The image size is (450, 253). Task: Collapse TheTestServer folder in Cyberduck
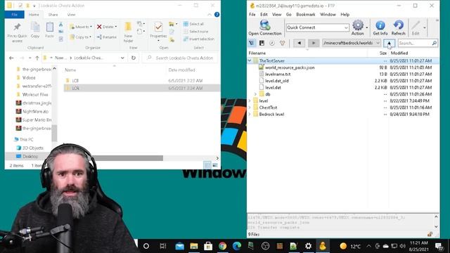(x=250, y=61)
